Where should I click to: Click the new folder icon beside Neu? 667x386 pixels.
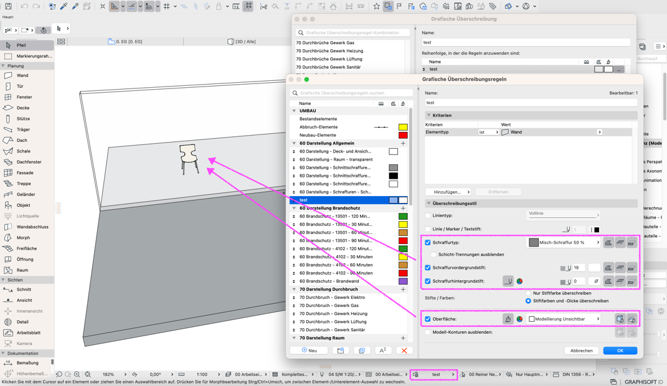point(340,351)
